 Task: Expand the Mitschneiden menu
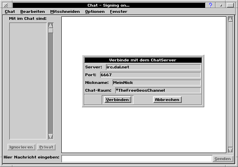65,12
